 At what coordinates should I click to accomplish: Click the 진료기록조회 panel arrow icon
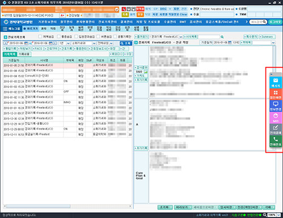(5, 37)
